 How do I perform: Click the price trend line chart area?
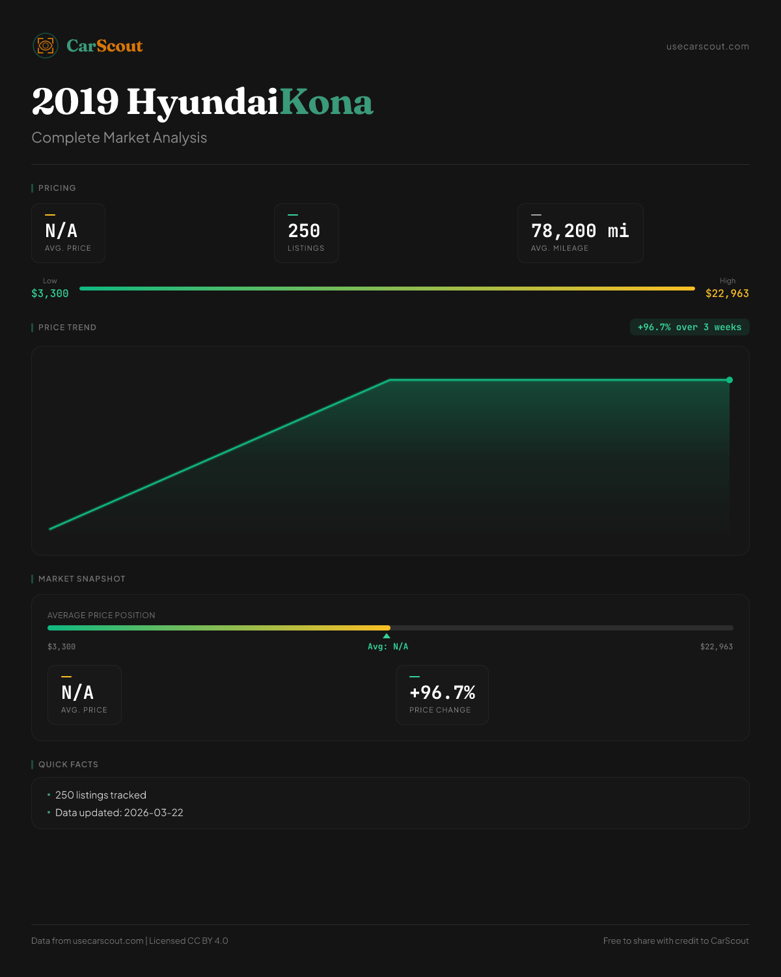390,456
